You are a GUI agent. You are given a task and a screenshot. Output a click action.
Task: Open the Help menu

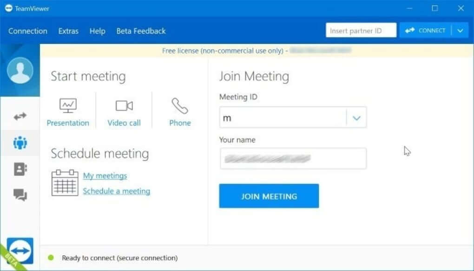tap(98, 31)
